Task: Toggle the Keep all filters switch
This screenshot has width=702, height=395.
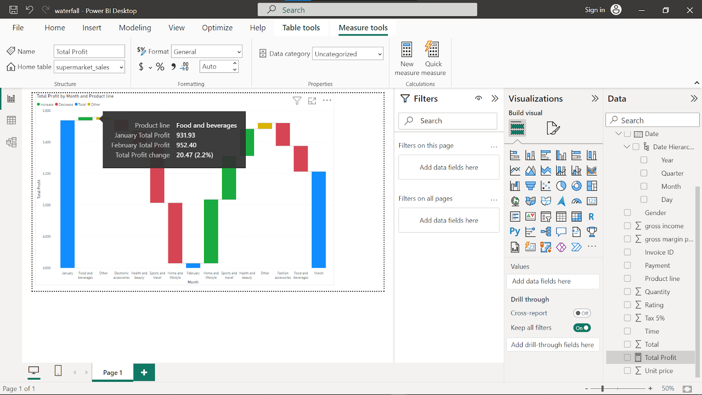Action: [582, 328]
